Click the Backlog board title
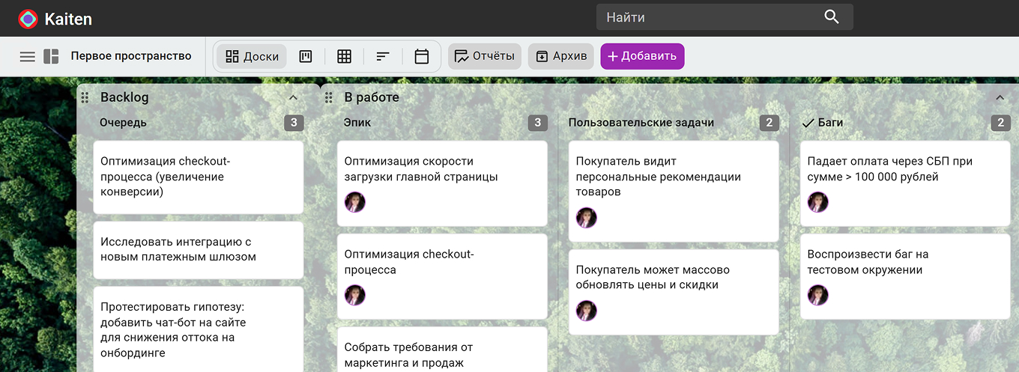Image resolution: width=1019 pixels, height=372 pixels. coord(124,97)
